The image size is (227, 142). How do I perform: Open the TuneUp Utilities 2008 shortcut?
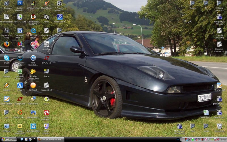[x=33, y=71]
